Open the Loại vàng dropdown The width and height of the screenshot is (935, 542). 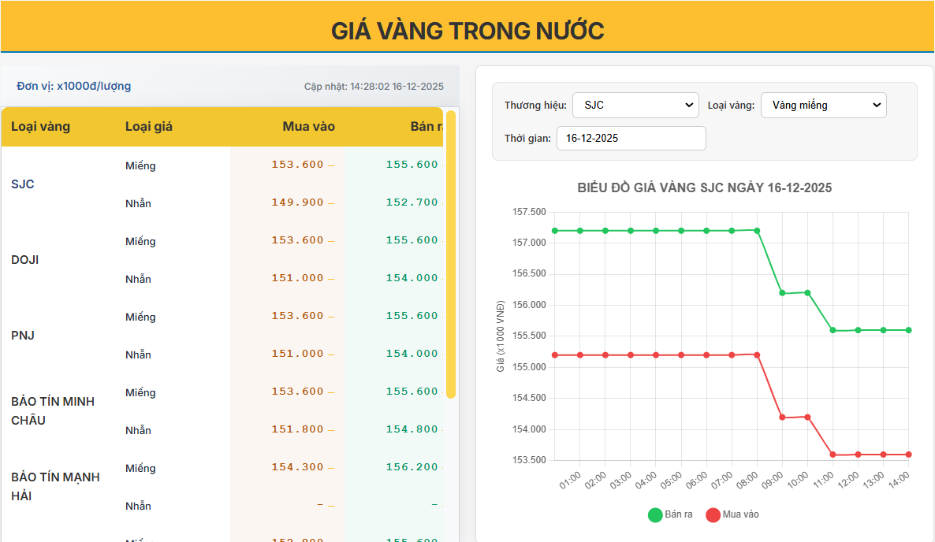[x=823, y=104]
